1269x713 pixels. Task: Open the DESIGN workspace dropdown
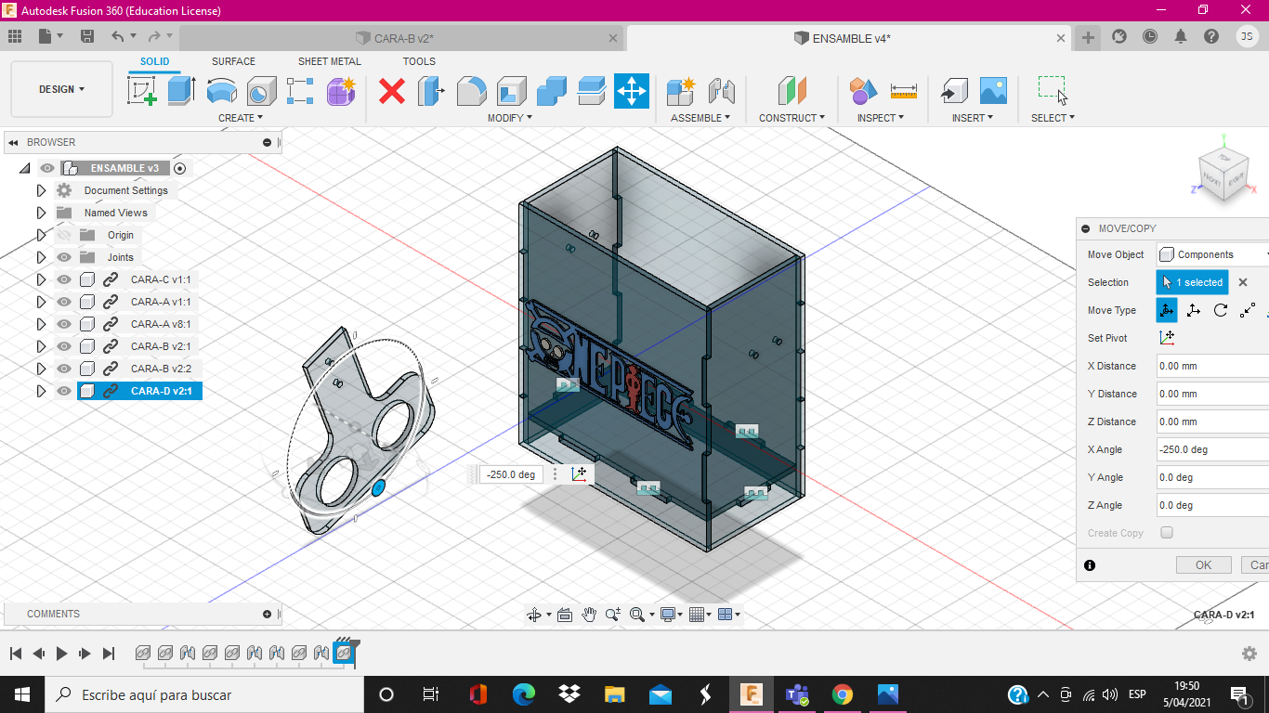point(62,89)
